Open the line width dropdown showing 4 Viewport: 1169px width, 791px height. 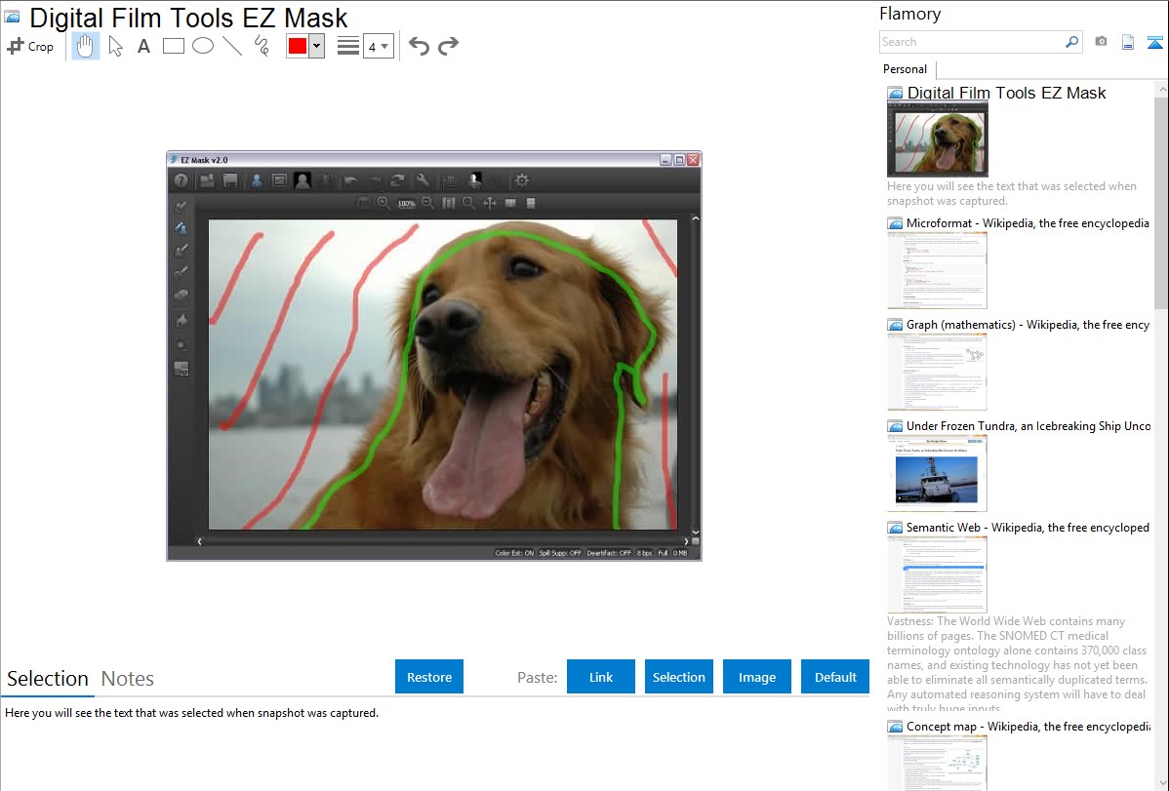379,46
